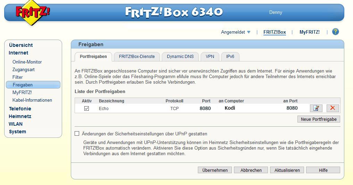Open Online-Monitor in the sidebar
Viewport: 353px width, 185px height.
pos(27,62)
